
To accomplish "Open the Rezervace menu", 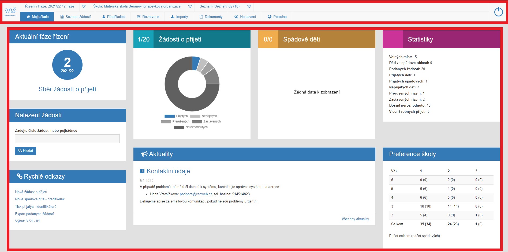I will (148, 17).
